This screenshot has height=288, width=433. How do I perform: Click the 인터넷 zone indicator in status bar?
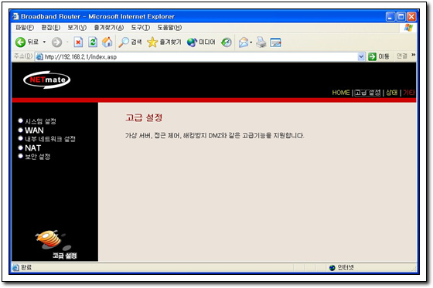click(342, 267)
